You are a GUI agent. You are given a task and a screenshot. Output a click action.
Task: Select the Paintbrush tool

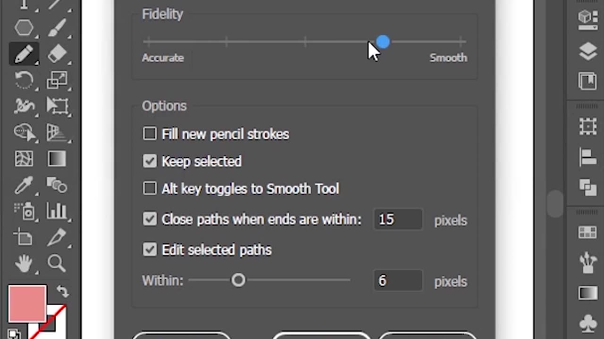tap(57, 27)
